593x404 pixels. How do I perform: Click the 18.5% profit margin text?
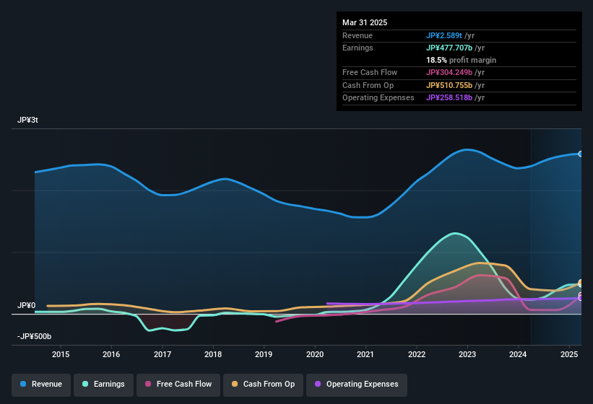[461, 60]
